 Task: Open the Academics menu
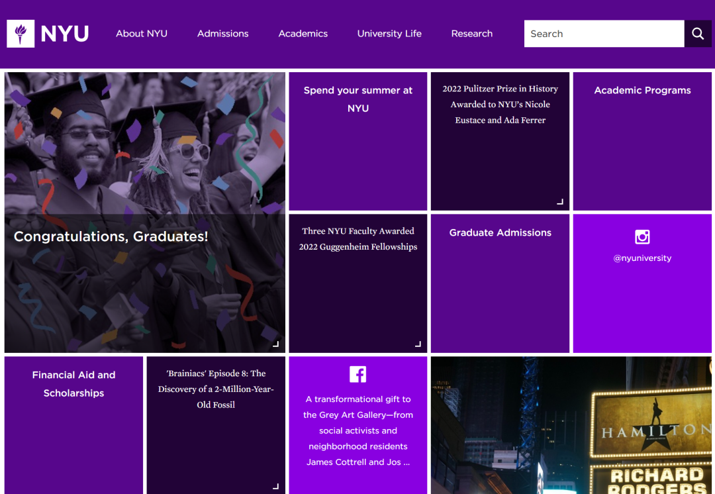pyautogui.click(x=303, y=33)
